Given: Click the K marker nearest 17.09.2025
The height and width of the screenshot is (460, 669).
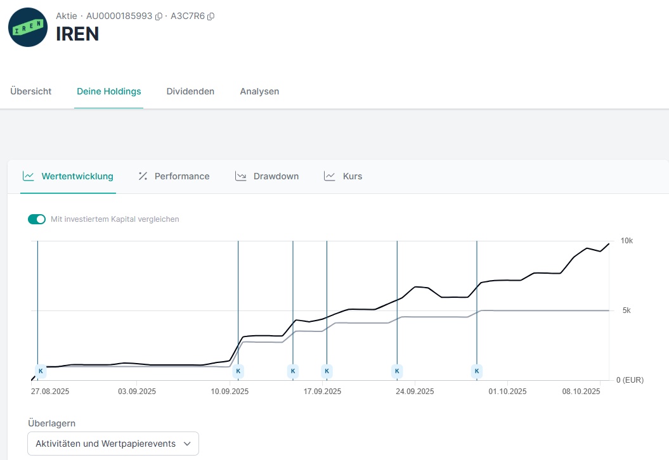Looking at the screenshot, I should tap(327, 371).
